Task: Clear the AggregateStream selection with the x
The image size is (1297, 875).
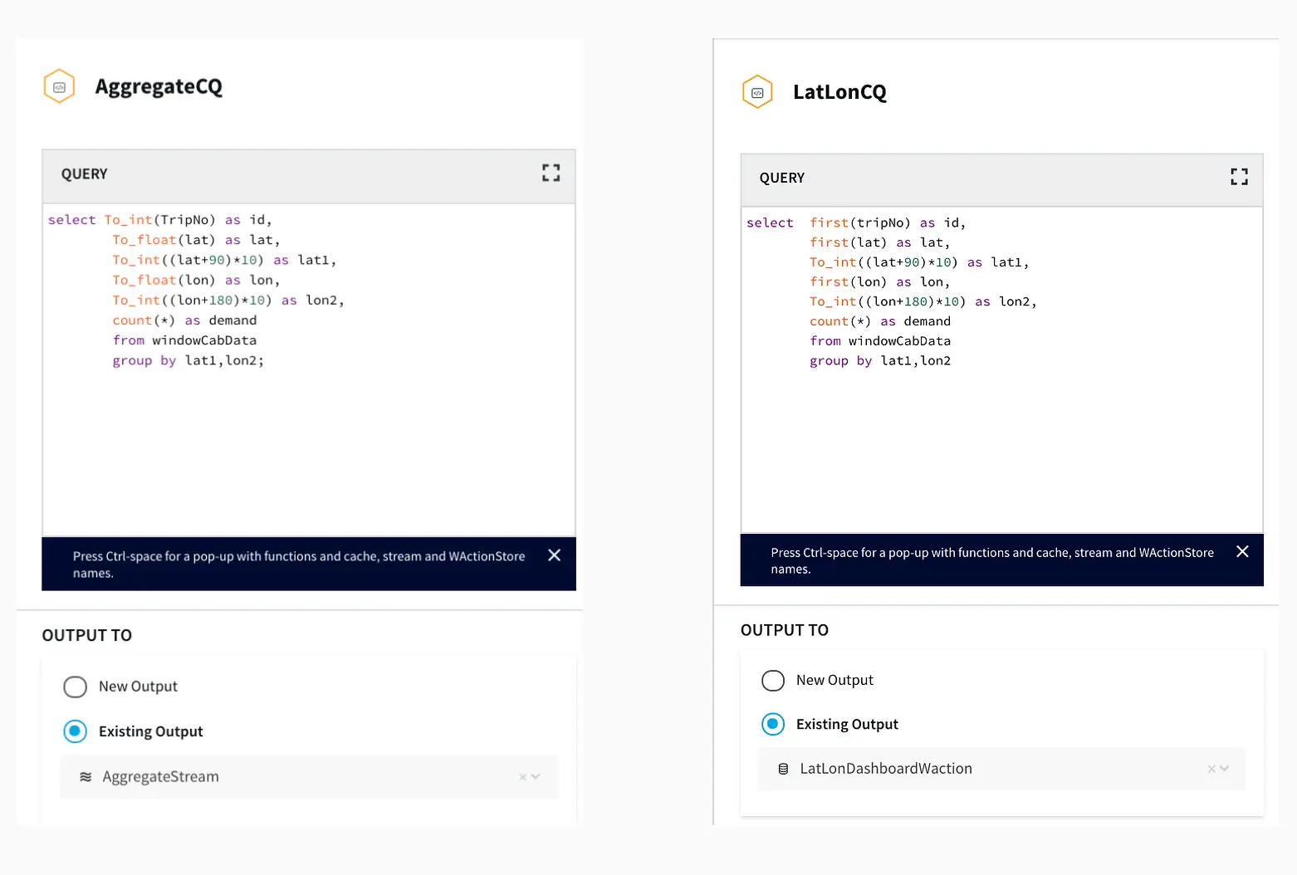Action: click(522, 777)
